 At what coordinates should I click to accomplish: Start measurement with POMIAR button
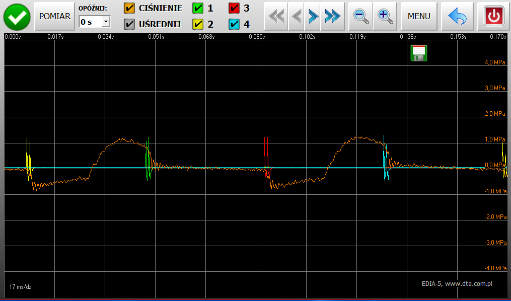55,16
